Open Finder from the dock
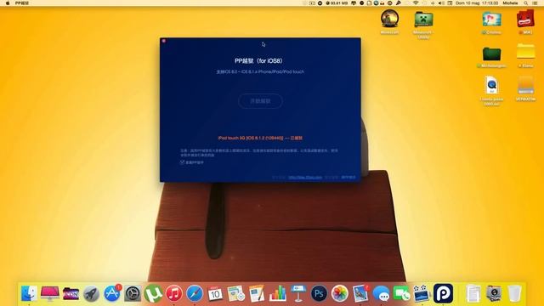This screenshot has width=544, height=306. pyautogui.click(x=29, y=293)
